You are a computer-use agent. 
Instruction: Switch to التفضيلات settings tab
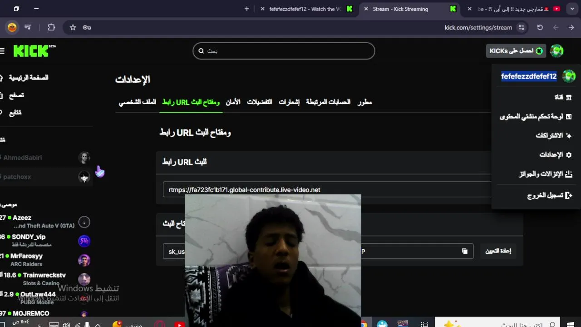260,102
